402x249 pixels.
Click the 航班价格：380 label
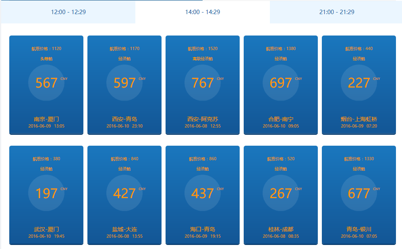pyautogui.click(x=46, y=159)
